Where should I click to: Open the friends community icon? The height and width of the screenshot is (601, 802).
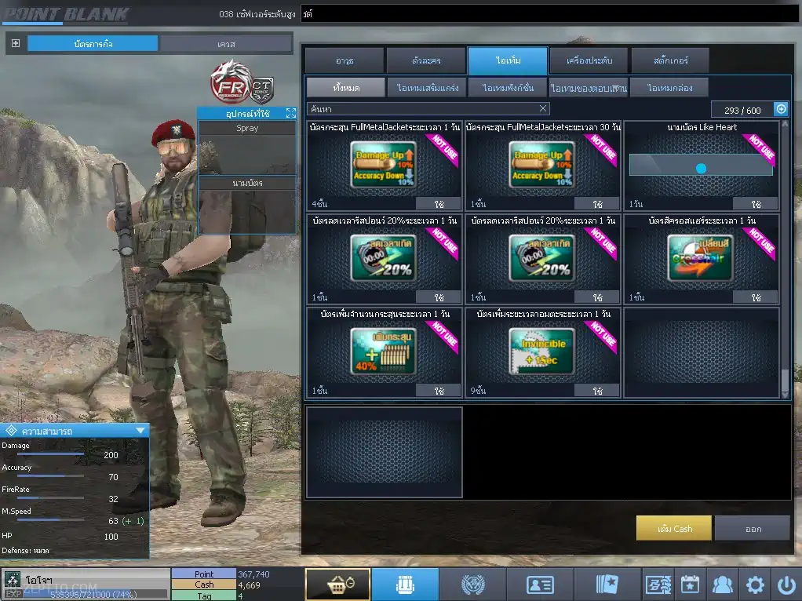click(722, 585)
